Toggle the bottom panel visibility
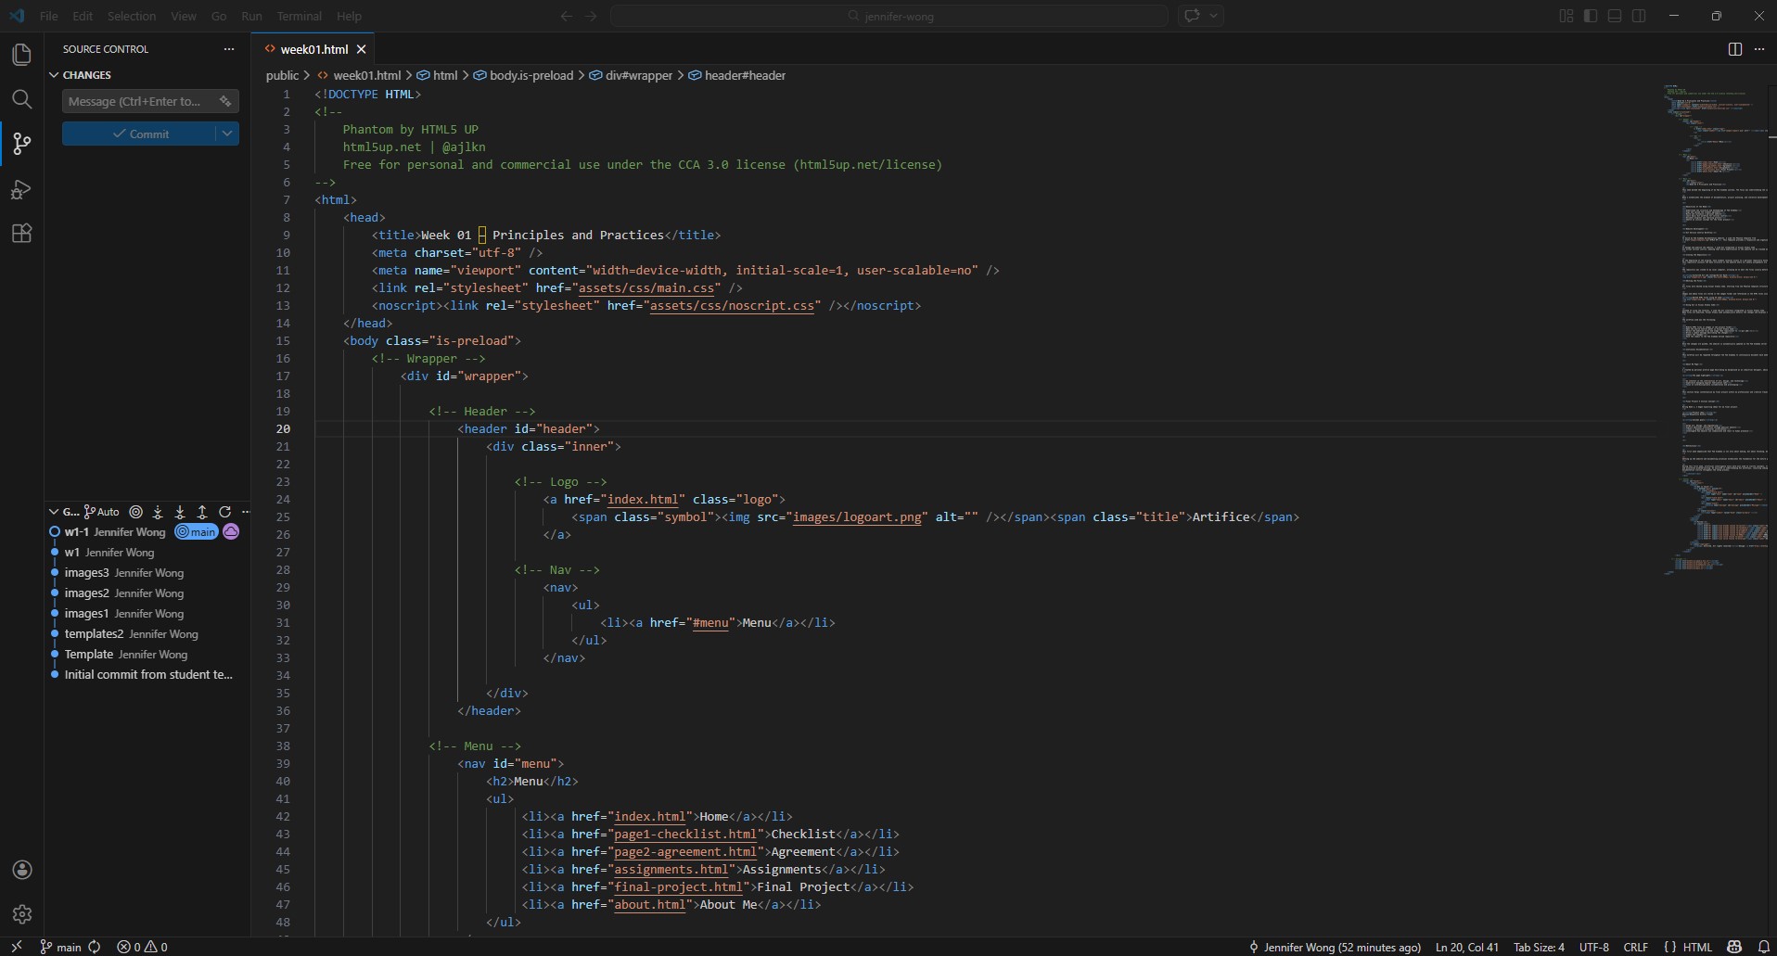The width and height of the screenshot is (1777, 956). (x=1615, y=16)
